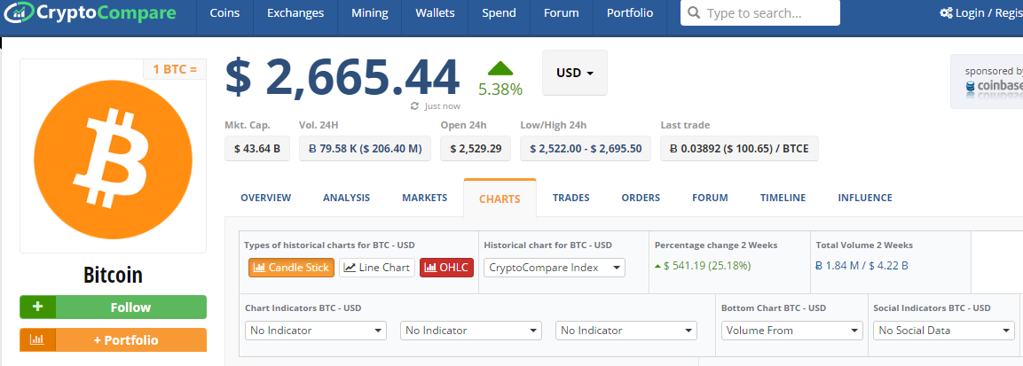Click the green Follow button
Screen dimensions: 1023x366
point(113,307)
